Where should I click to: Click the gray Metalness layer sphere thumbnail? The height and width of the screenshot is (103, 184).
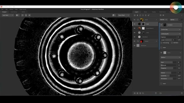click(139, 37)
